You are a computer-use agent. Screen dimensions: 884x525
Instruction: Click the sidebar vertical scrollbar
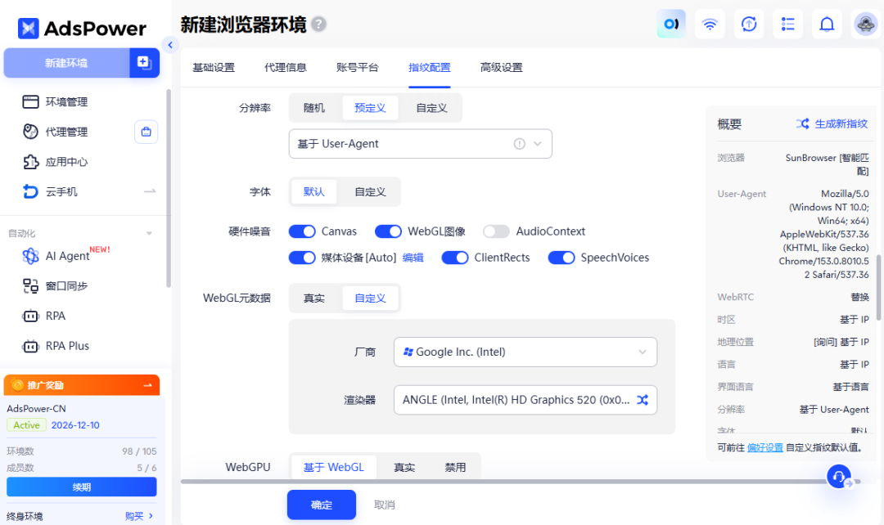coord(168,188)
